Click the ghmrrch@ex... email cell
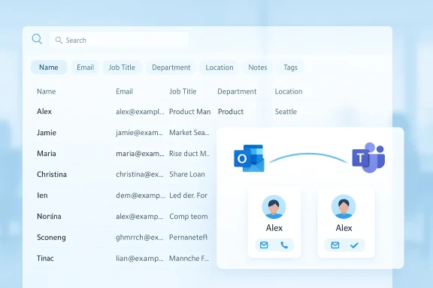The height and width of the screenshot is (288, 433). (140, 237)
